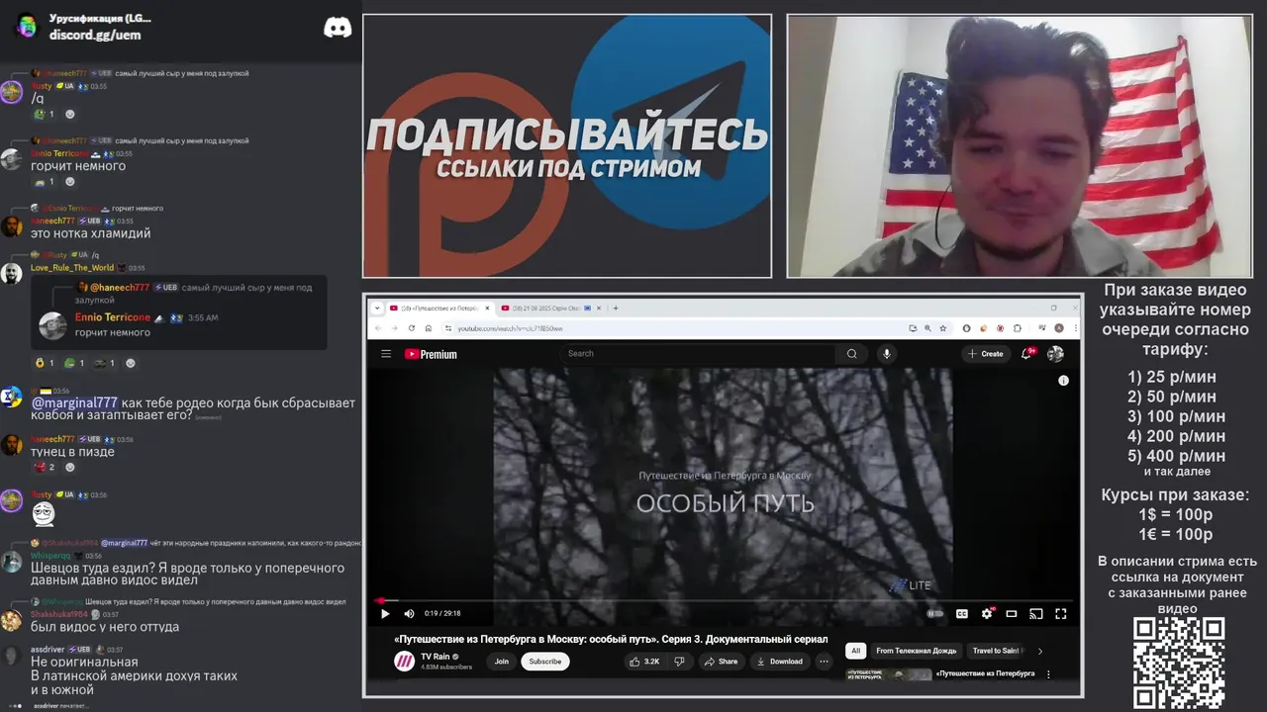
Task: Open the Discord server avatar
Action: (27, 26)
